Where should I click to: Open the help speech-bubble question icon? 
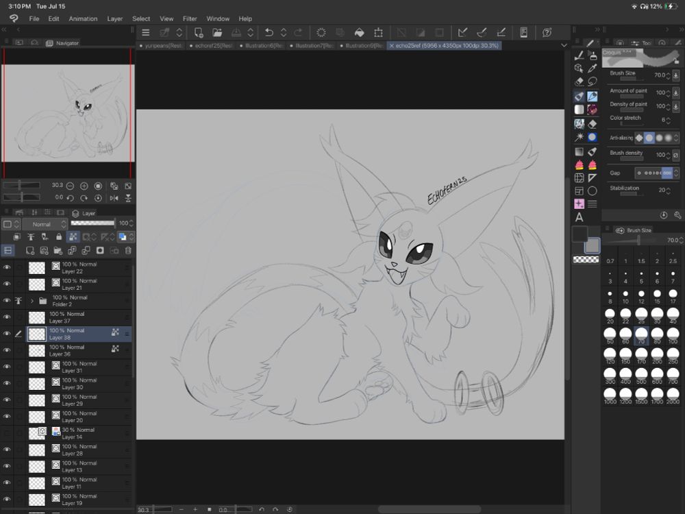(547, 32)
